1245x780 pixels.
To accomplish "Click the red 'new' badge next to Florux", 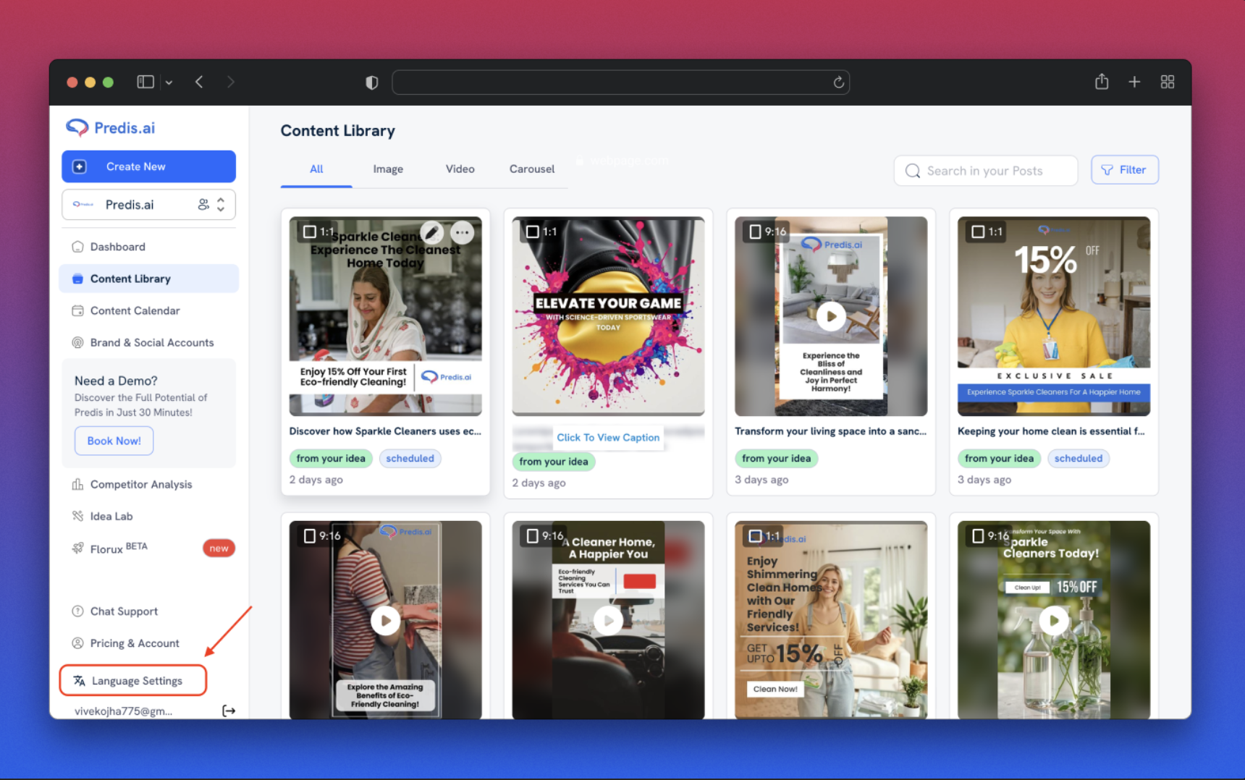I will coord(219,548).
